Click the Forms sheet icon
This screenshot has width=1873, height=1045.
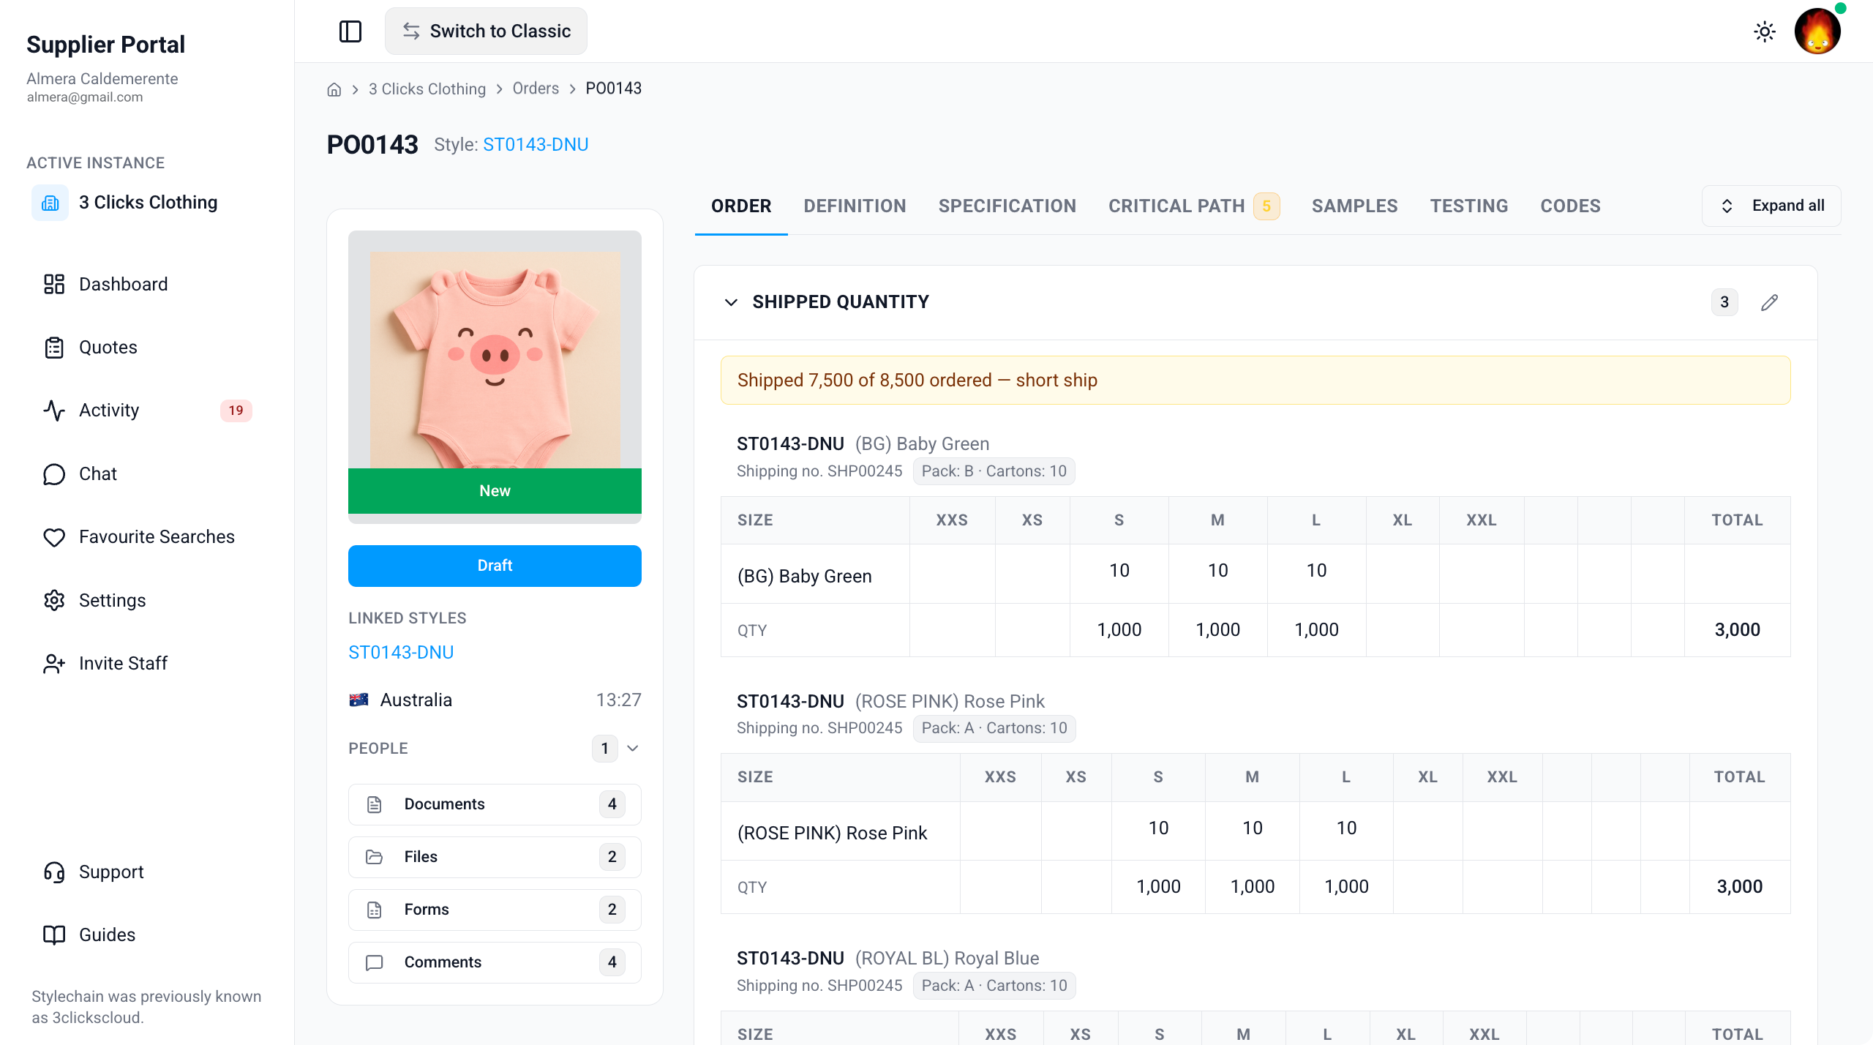point(375,910)
